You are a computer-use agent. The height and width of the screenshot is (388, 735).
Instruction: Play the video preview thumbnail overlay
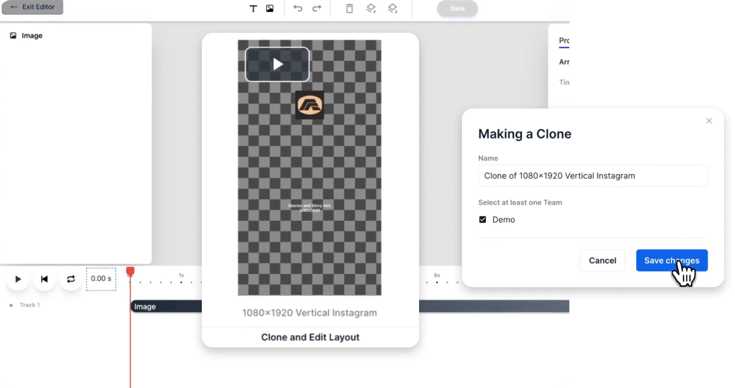(x=278, y=65)
